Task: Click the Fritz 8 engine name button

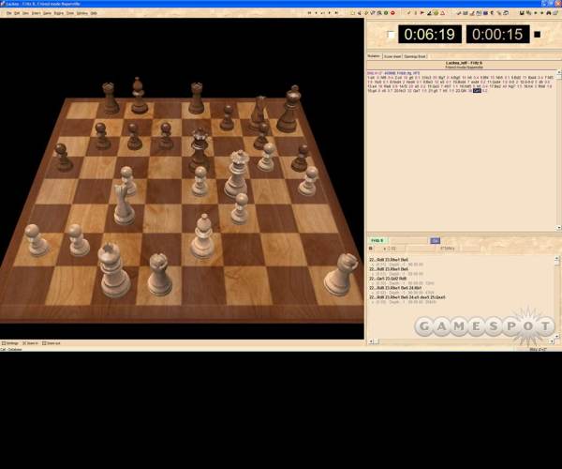Action: click(x=377, y=240)
